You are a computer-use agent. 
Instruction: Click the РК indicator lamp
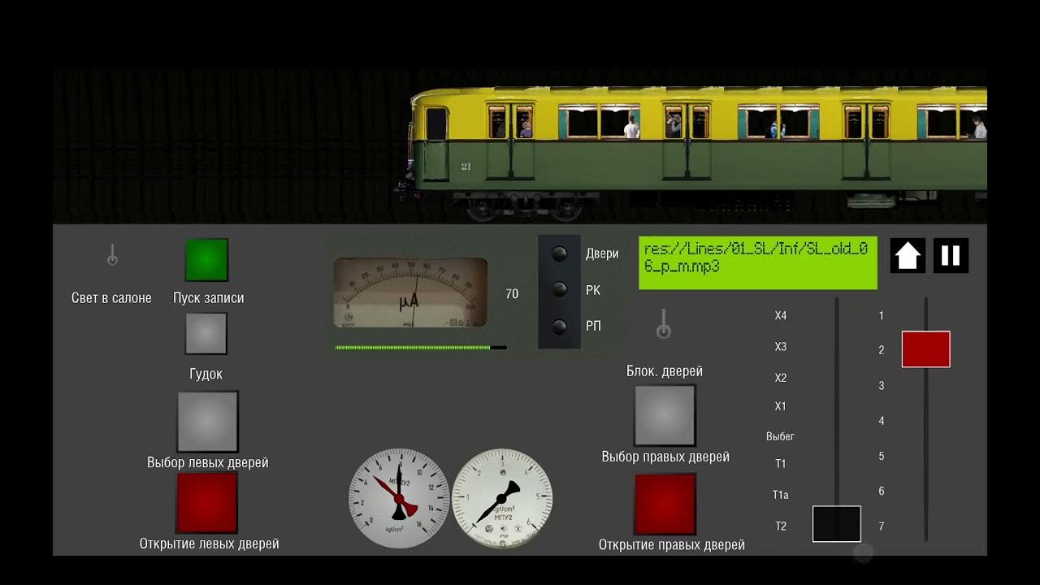(x=559, y=289)
